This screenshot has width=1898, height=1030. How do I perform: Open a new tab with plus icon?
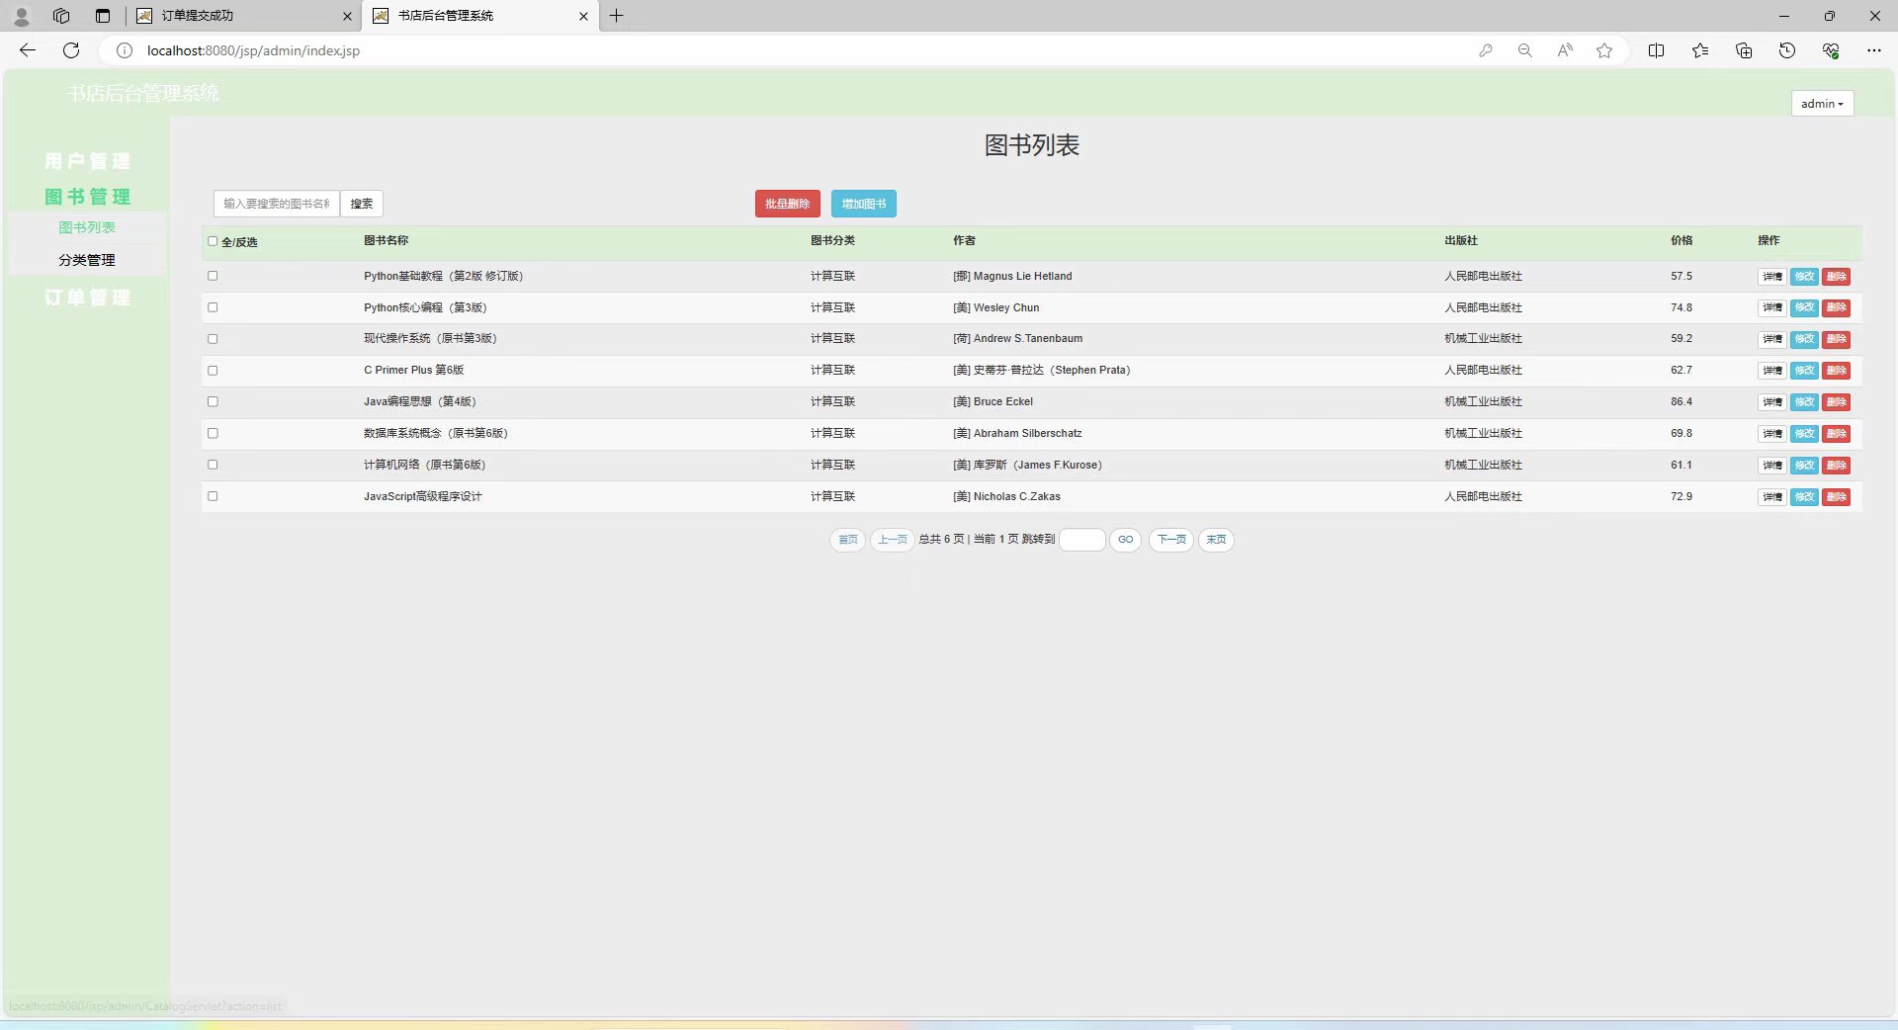pos(616,16)
